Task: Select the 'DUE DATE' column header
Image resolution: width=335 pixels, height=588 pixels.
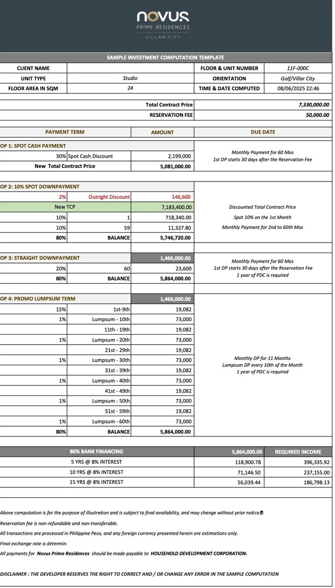Action: pyautogui.click(x=263, y=132)
